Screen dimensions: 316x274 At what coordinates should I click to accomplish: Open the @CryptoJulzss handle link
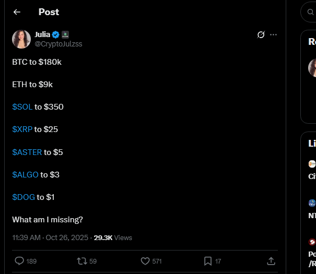[x=58, y=44]
